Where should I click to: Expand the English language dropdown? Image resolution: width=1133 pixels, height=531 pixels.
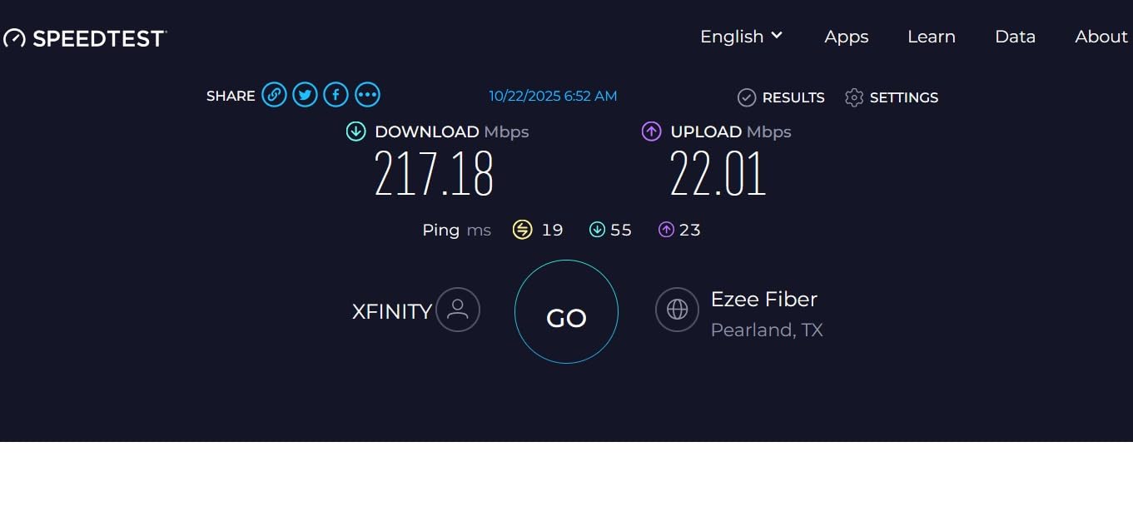coord(740,37)
